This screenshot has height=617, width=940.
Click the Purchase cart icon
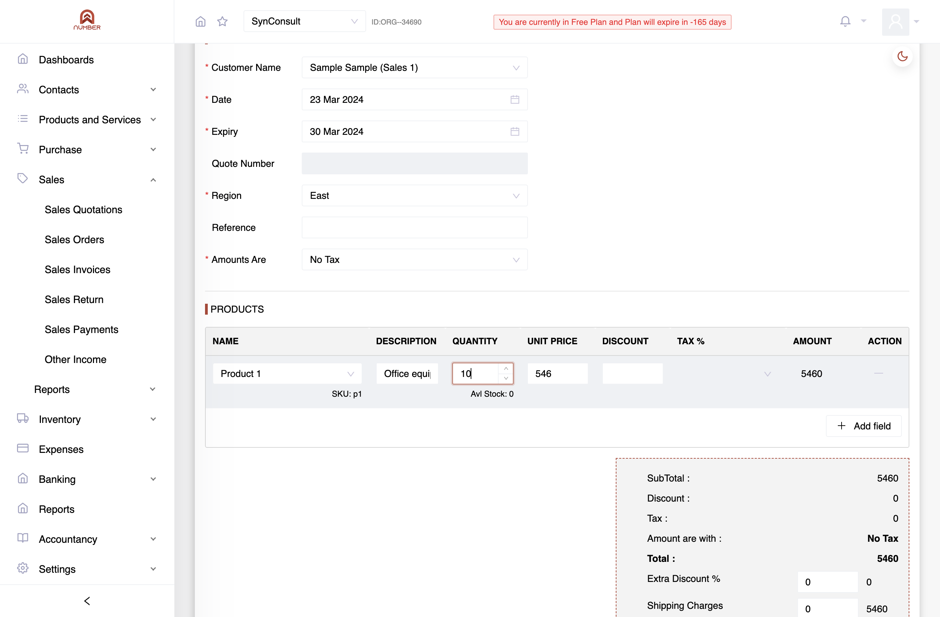(x=23, y=149)
